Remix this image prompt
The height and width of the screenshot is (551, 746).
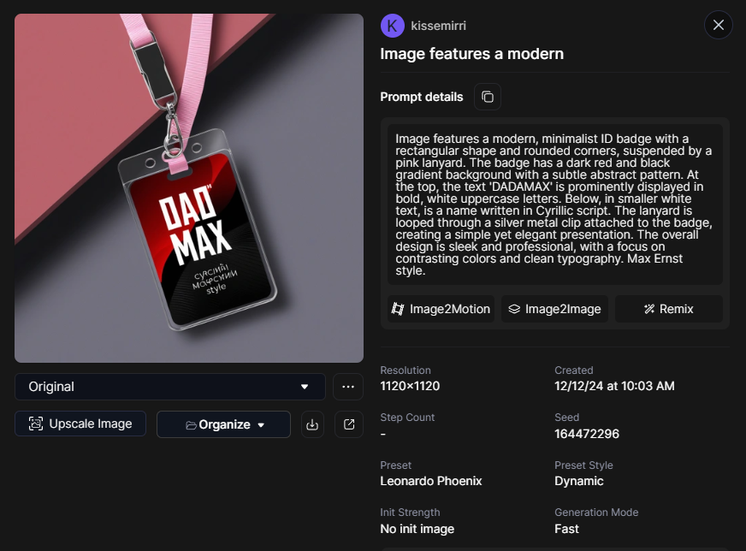[x=668, y=309]
